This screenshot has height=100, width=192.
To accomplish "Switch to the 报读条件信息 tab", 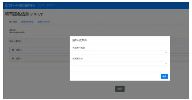I will point(27,22).
